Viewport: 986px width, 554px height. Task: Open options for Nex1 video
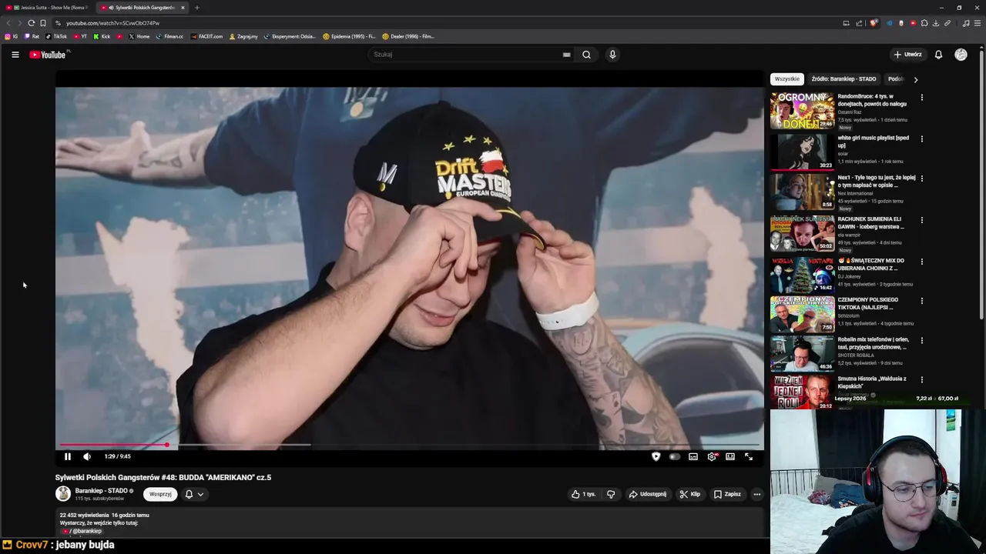point(921,179)
